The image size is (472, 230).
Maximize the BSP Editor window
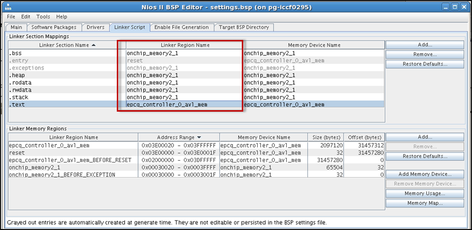(x=456, y=7)
